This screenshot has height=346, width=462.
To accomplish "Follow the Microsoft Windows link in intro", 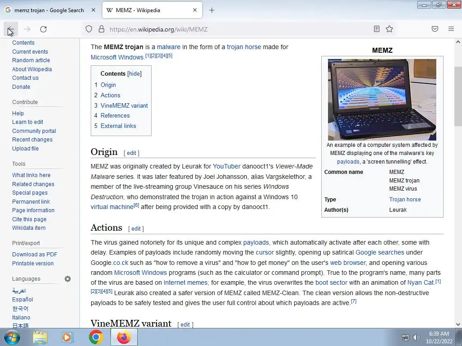I will pyautogui.click(x=117, y=57).
